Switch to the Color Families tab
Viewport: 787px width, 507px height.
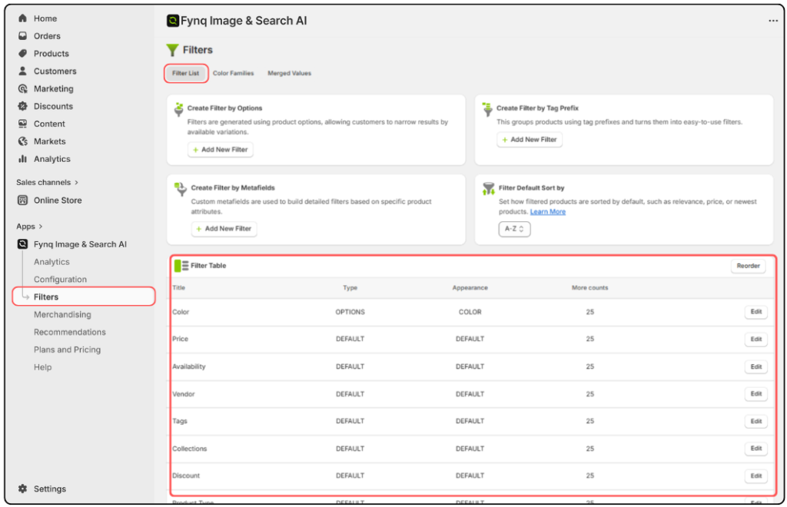(x=234, y=73)
